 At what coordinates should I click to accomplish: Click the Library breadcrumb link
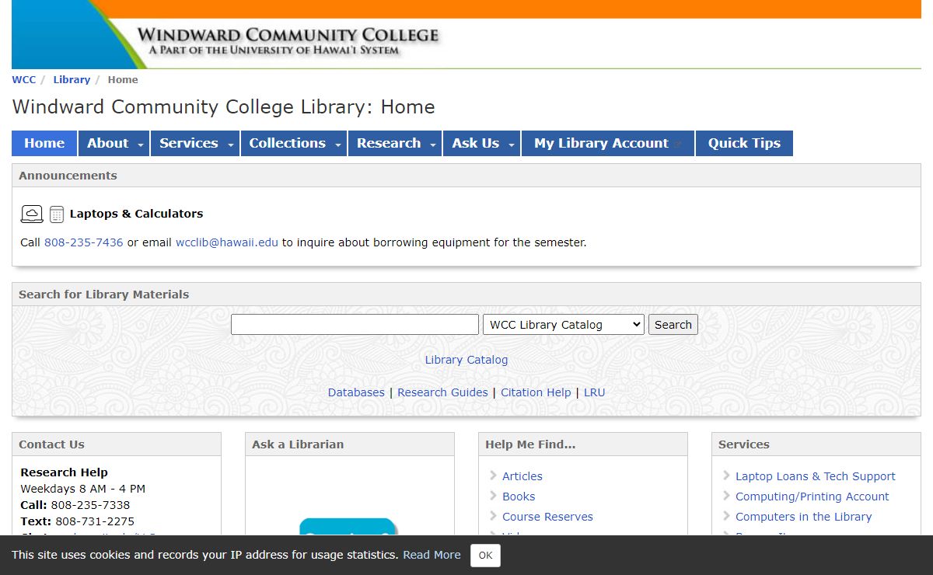coord(72,79)
